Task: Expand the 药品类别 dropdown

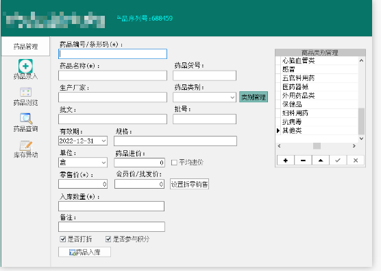Action: pyautogui.click(x=232, y=97)
